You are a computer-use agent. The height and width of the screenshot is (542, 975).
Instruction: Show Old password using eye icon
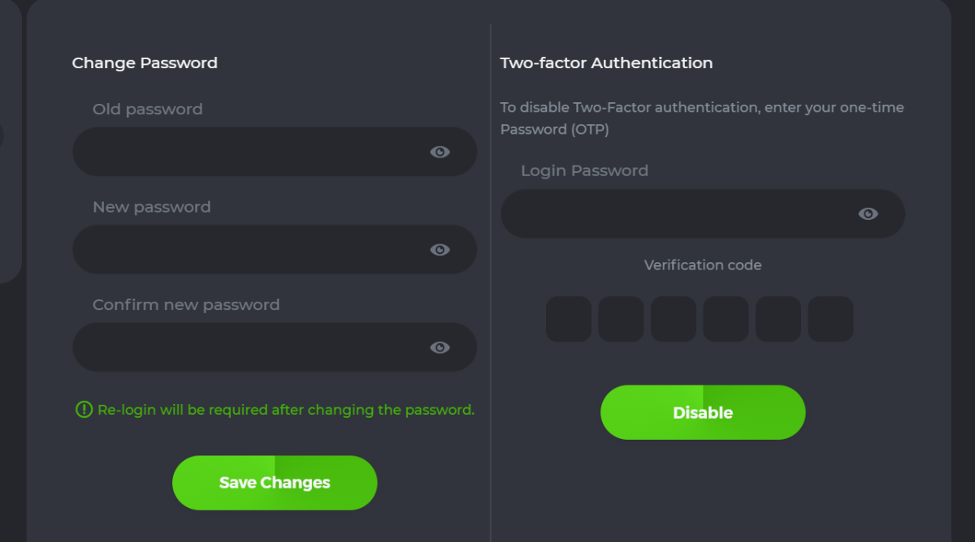pos(440,152)
